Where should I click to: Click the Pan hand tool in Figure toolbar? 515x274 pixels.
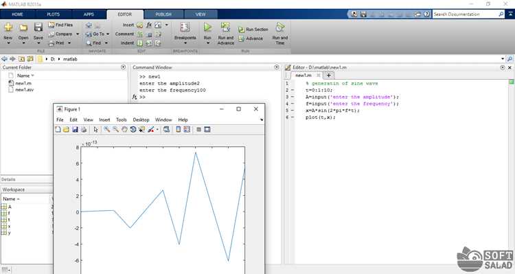pos(124,129)
